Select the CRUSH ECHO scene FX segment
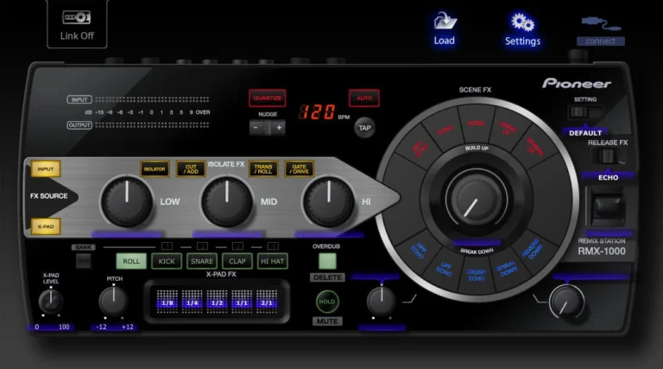The image size is (663, 369). tap(477, 275)
